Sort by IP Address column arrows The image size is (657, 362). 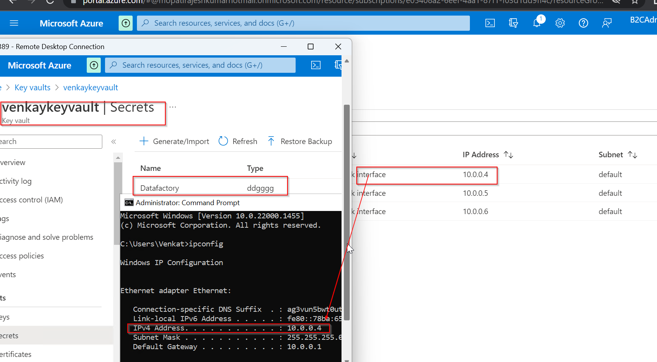(508, 155)
